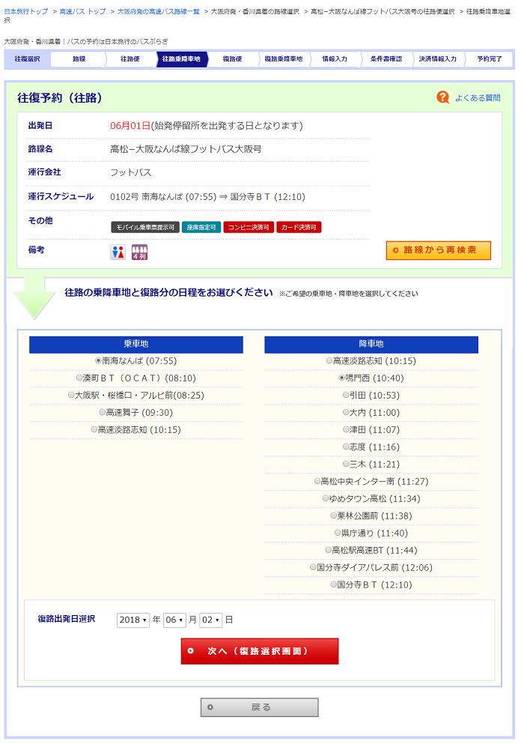Viewport: 524px width, 747px height.
Task: Open the return month 06 dropdown
Action: 174,620
